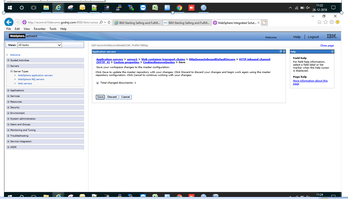
Task: Open the Favorites menu
Action: tap(40, 29)
